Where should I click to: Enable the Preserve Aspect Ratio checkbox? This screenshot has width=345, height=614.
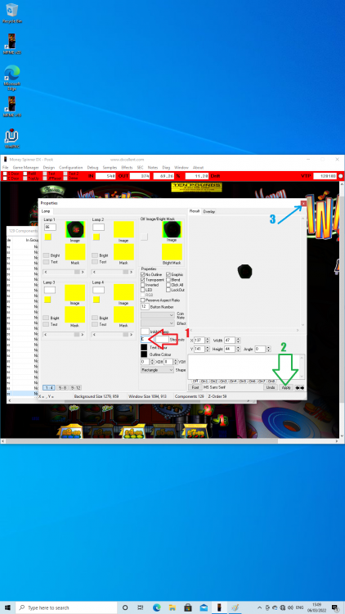[x=143, y=300]
